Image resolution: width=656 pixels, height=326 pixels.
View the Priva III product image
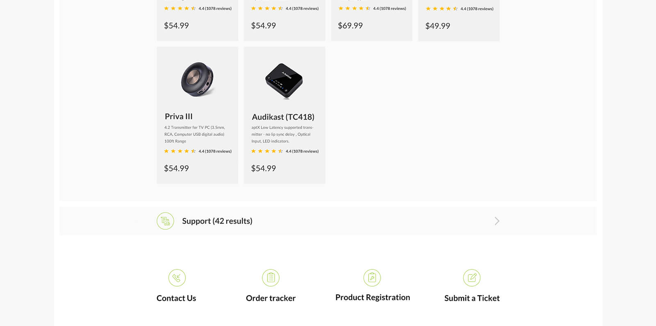pyautogui.click(x=197, y=80)
